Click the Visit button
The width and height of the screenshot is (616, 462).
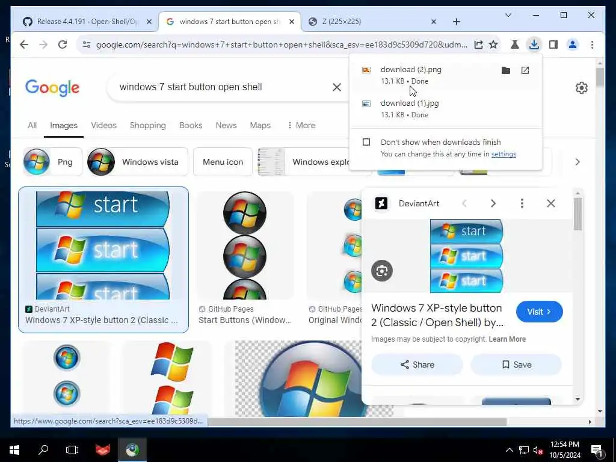[x=540, y=312]
